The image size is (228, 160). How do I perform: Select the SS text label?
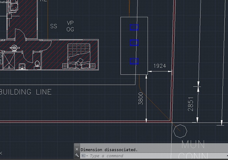point(53,26)
